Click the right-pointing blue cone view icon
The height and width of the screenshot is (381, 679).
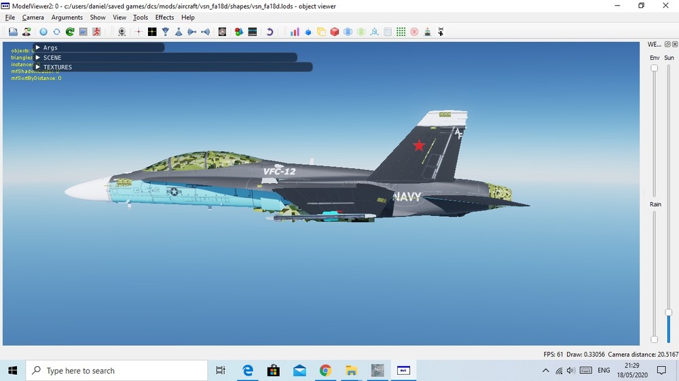tap(192, 32)
